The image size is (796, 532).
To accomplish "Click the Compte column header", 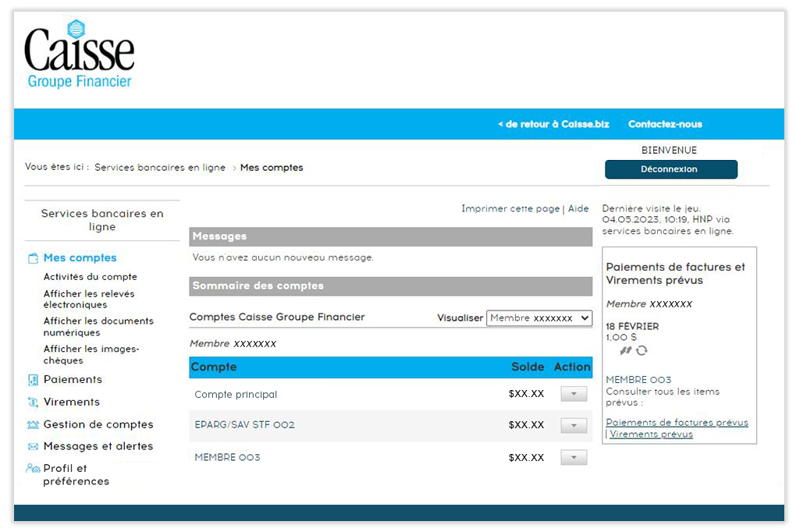I will coord(214,367).
